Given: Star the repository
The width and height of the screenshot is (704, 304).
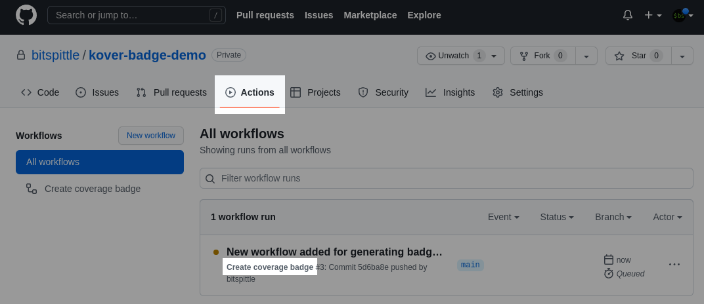Looking at the screenshot, I should click(638, 56).
